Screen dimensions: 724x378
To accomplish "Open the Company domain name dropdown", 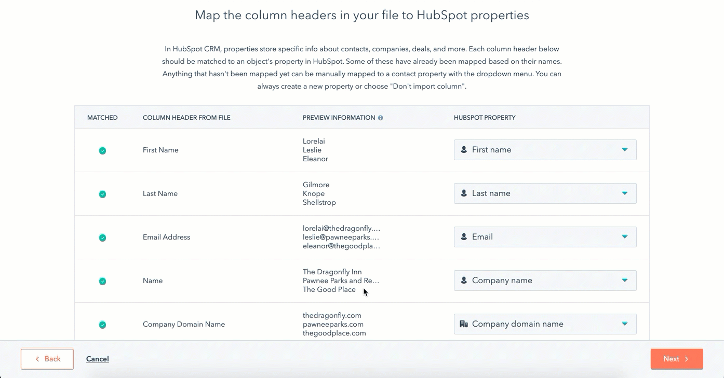I will point(624,324).
